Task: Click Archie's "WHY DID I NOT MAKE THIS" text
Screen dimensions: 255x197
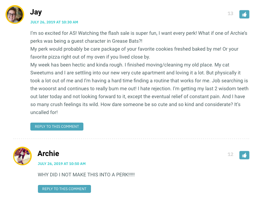Action: click(x=86, y=175)
